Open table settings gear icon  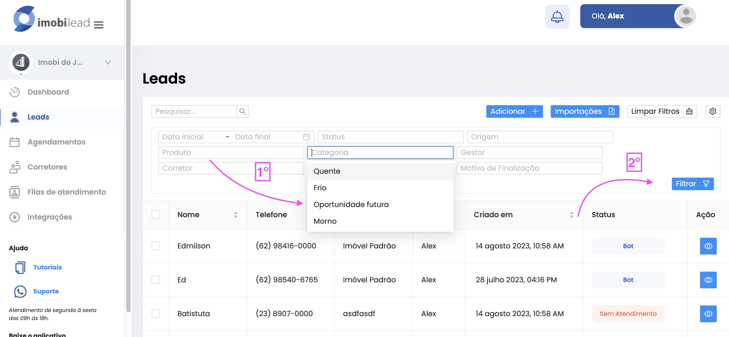pos(713,111)
